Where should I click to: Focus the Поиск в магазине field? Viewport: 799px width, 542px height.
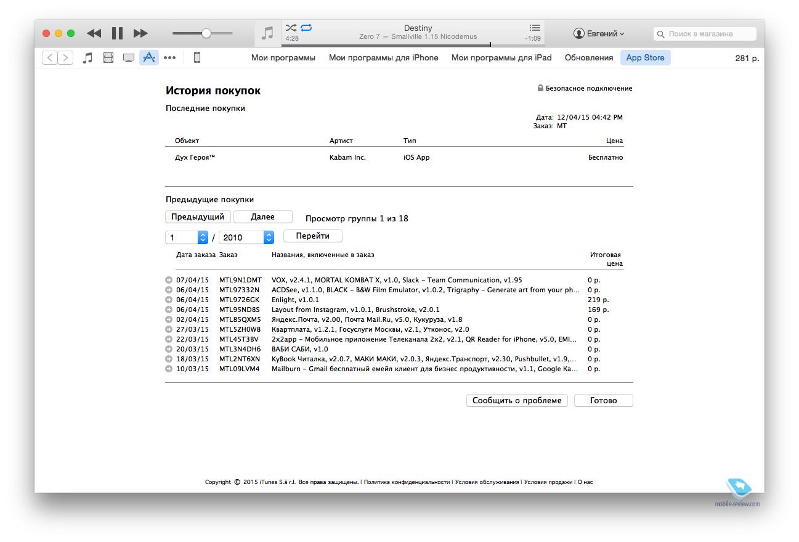click(705, 34)
